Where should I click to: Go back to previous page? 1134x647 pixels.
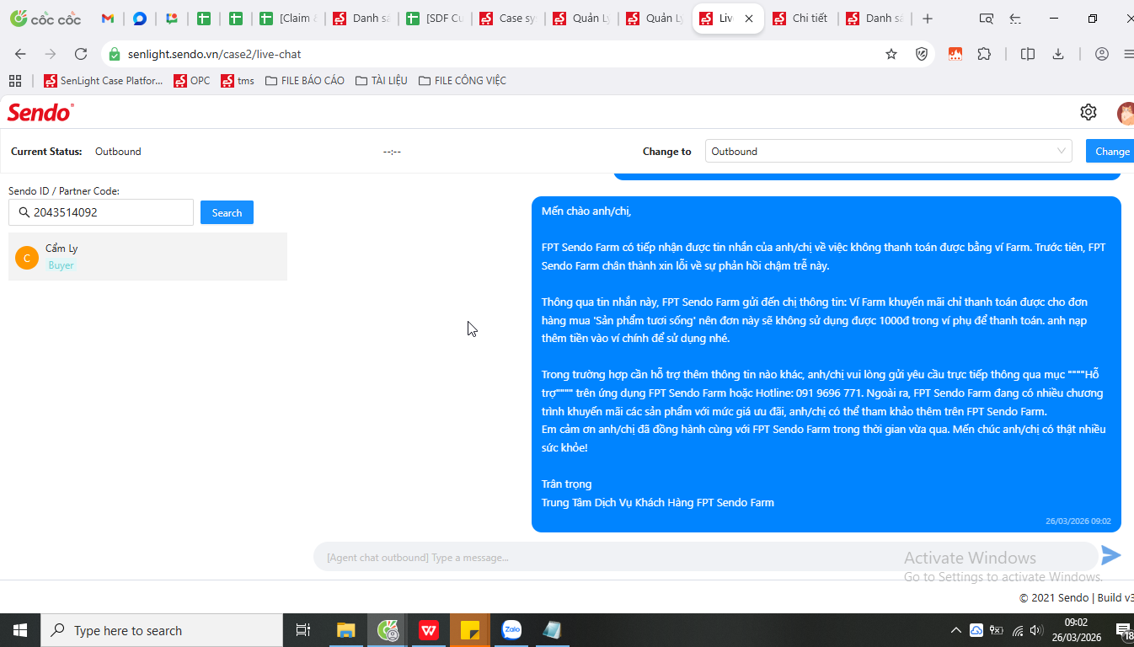tap(20, 54)
